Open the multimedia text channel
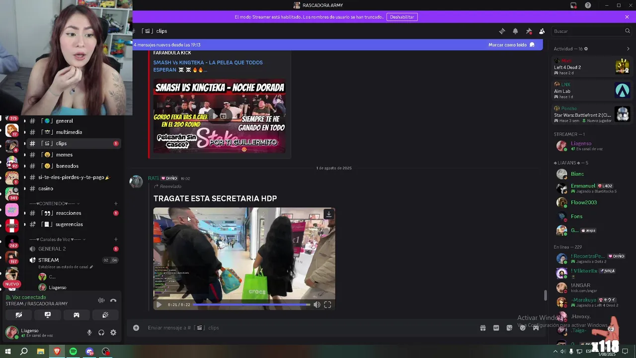636x358 pixels. click(x=73, y=132)
